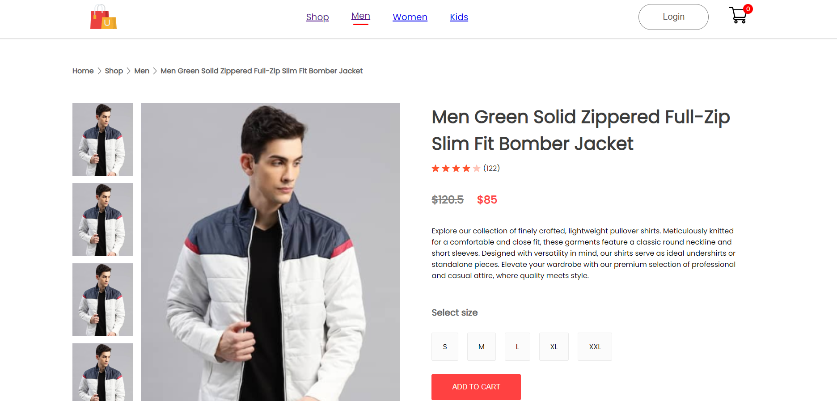837x401 pixels.
Task: Go to the Women menu item
Action: (x=410, y=17)
